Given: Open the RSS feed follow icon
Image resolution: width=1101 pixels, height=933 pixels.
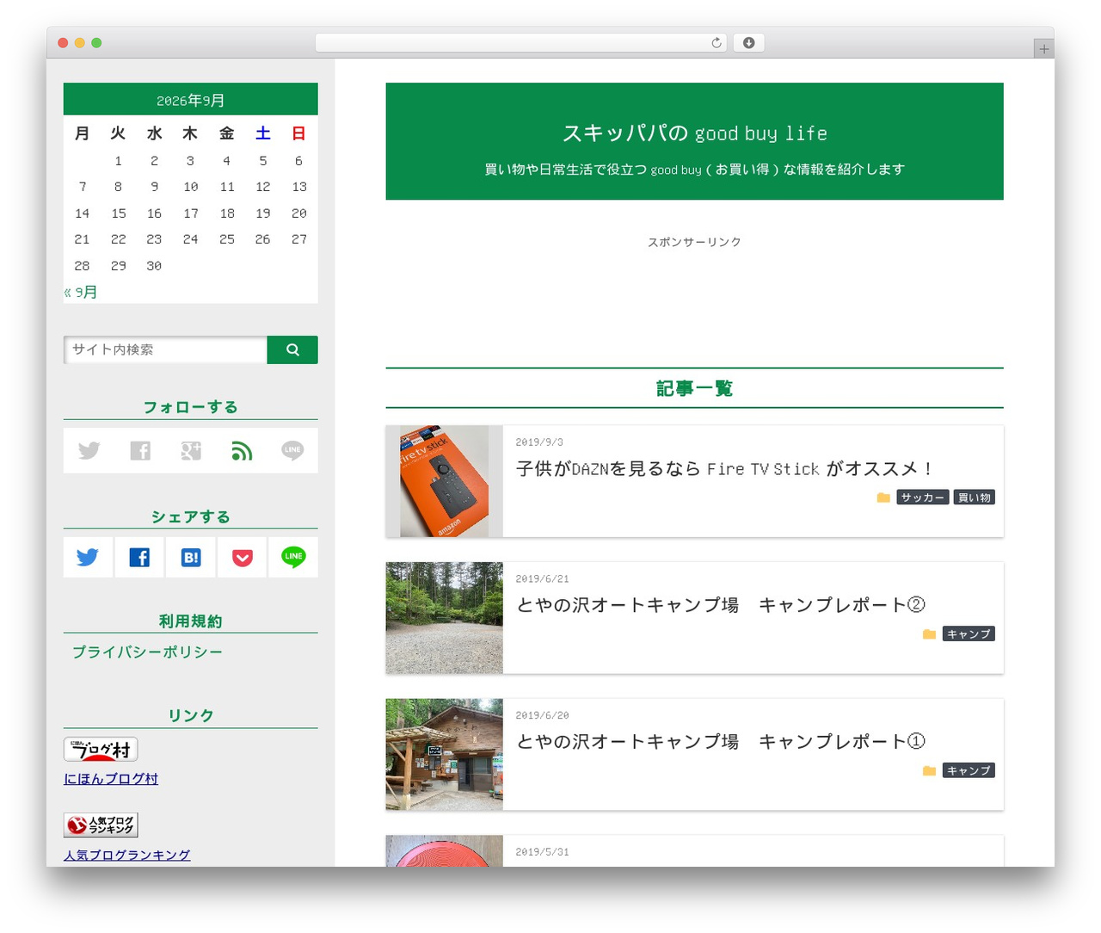Looking at the screenshot, I should pos(242,450).
